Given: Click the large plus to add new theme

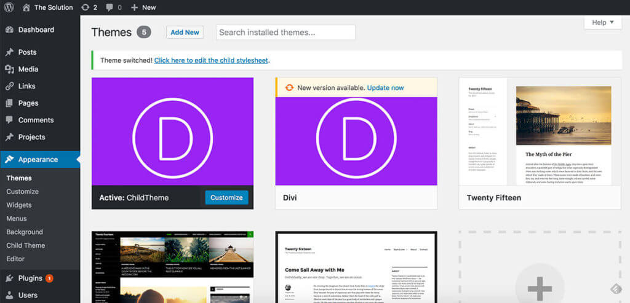Looking at the screenshot, I should click(540, 288).
